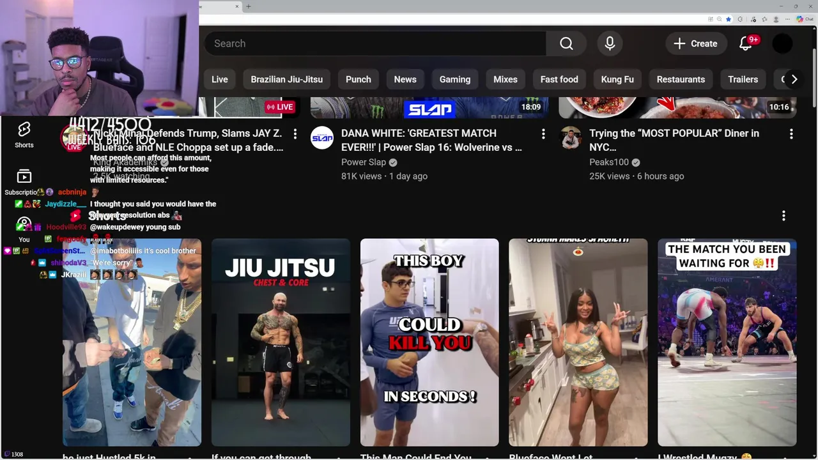Open the Power Slap channel name link
This screenshot has width=818, height=460.
tap(363, 162)
